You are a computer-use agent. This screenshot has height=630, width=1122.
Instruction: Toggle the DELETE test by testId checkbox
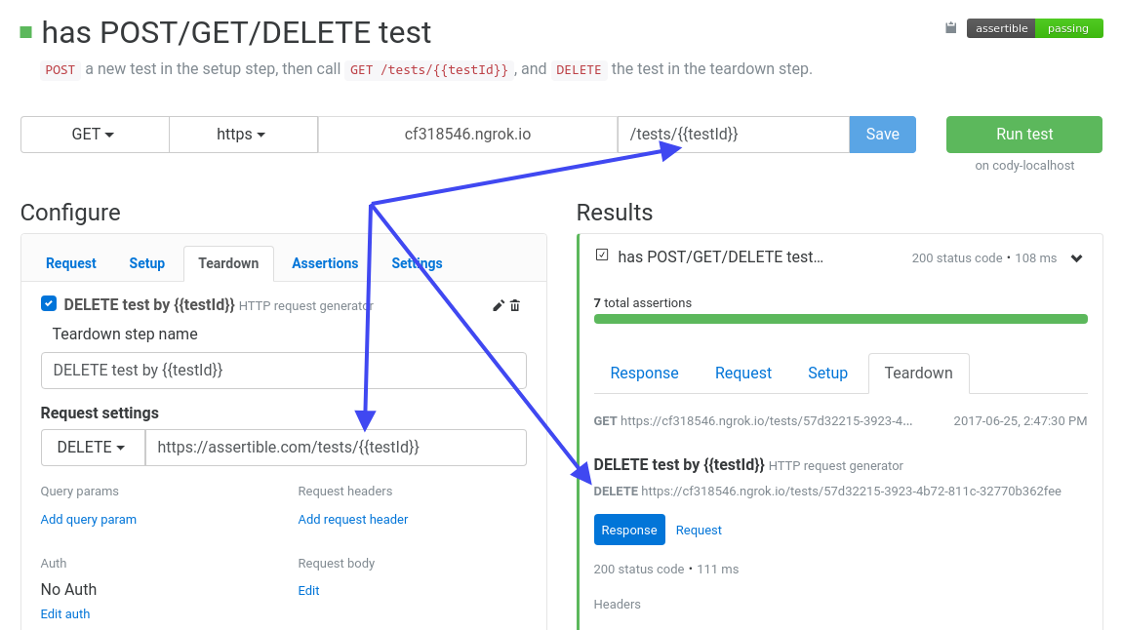49,303
